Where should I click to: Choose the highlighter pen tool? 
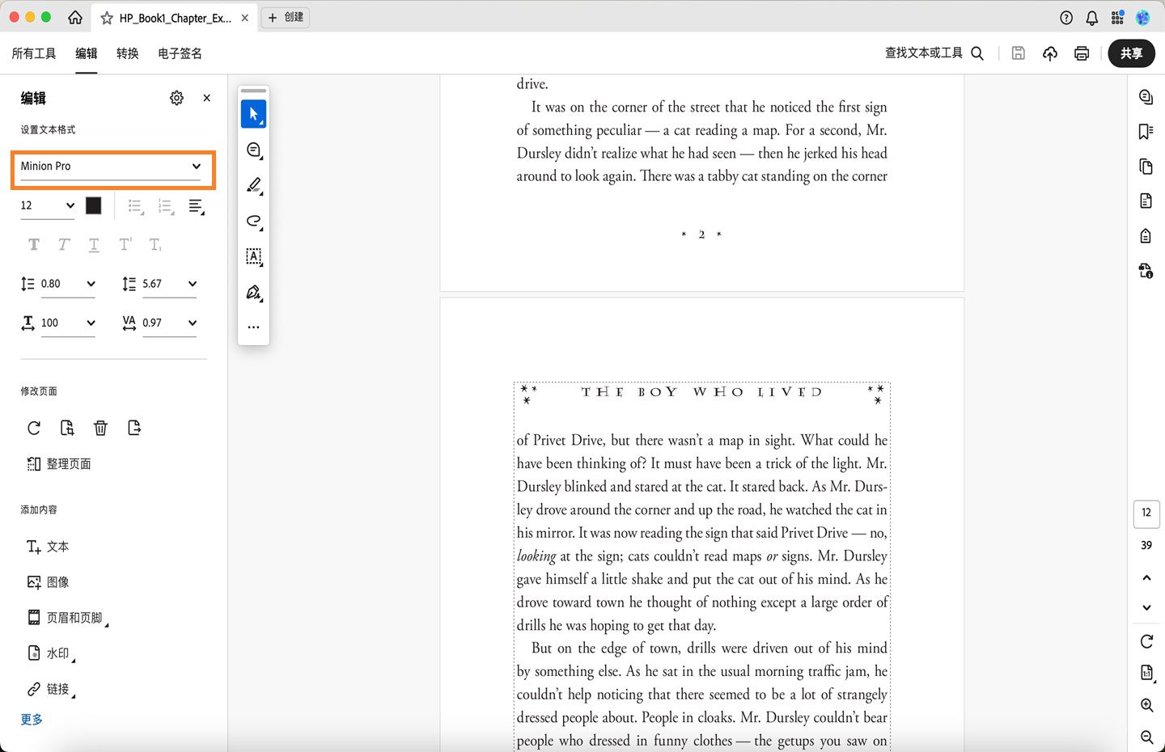pyautogui.click(x=253, y=186)
